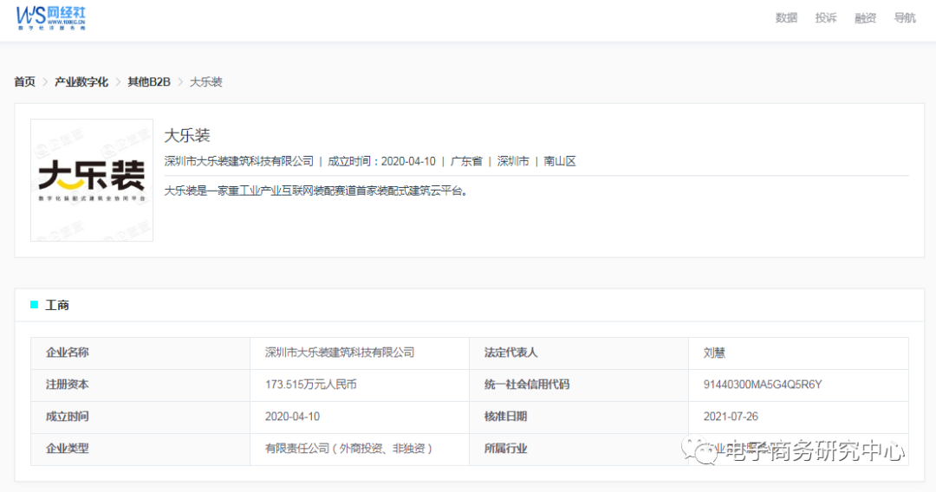The height and width of the screenshot is (492, 936).
Task: Select 2020-04-10 value in table
Action: pos(293,417)
